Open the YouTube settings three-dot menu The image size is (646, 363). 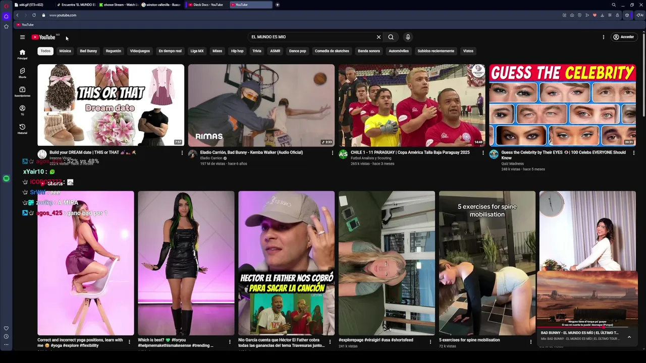point(603,37)
